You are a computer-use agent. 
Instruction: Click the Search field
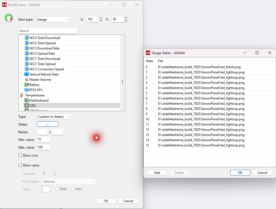(x=48, y=31)
